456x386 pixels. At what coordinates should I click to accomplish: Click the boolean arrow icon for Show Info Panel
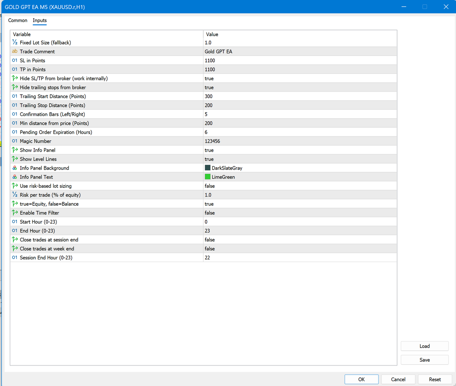tap(14, 150)
